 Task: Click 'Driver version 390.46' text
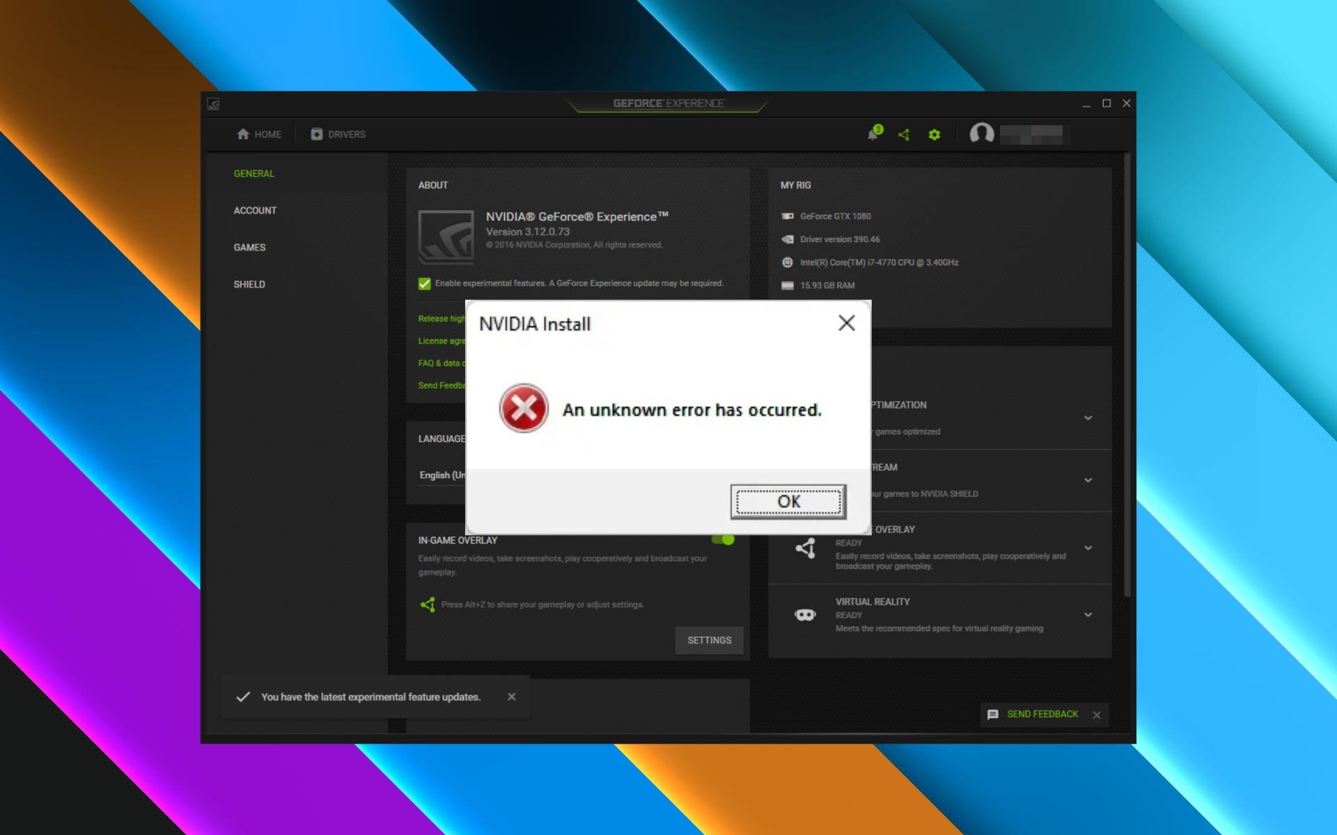pyautogui.click(x=840, y=239)
